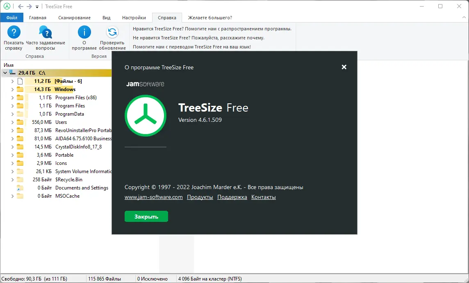Screen dimensions: 469x283
Task: Click the Documents and Settings shortcut icon
Action: coord(20,188)
